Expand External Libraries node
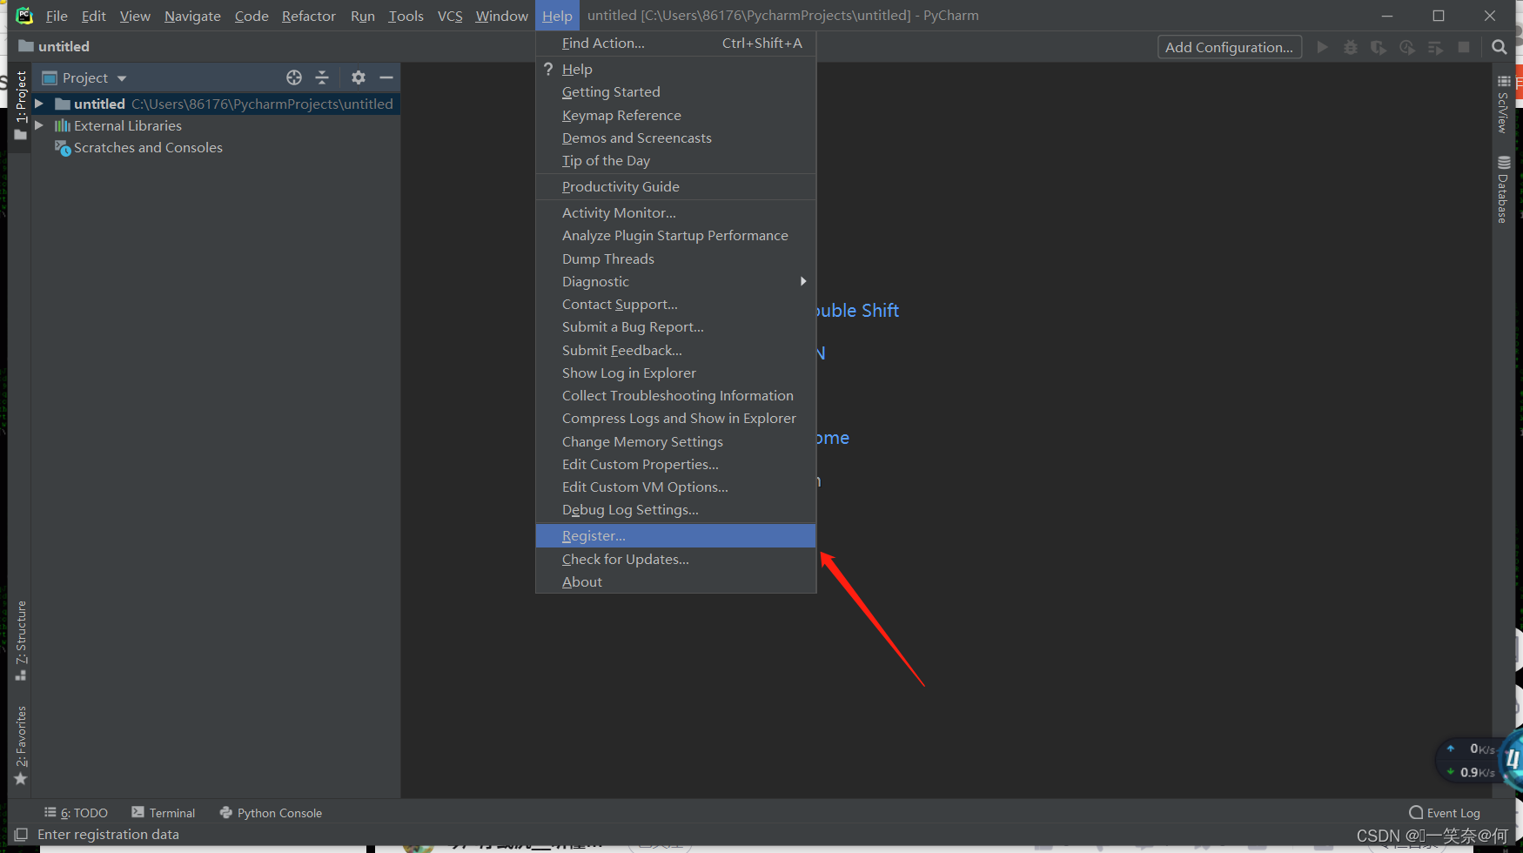Viewport: 1523px width, 853px height. [x=39, y=125]
